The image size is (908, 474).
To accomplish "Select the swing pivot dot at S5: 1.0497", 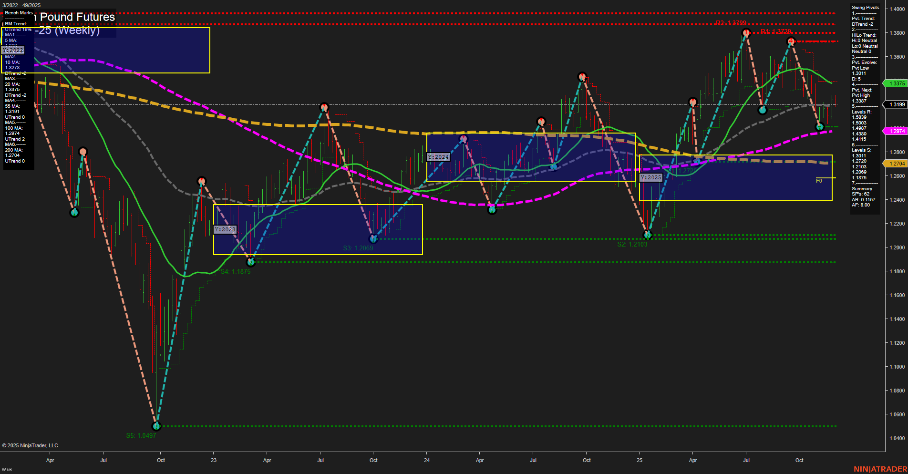I will tap(156, 426).
